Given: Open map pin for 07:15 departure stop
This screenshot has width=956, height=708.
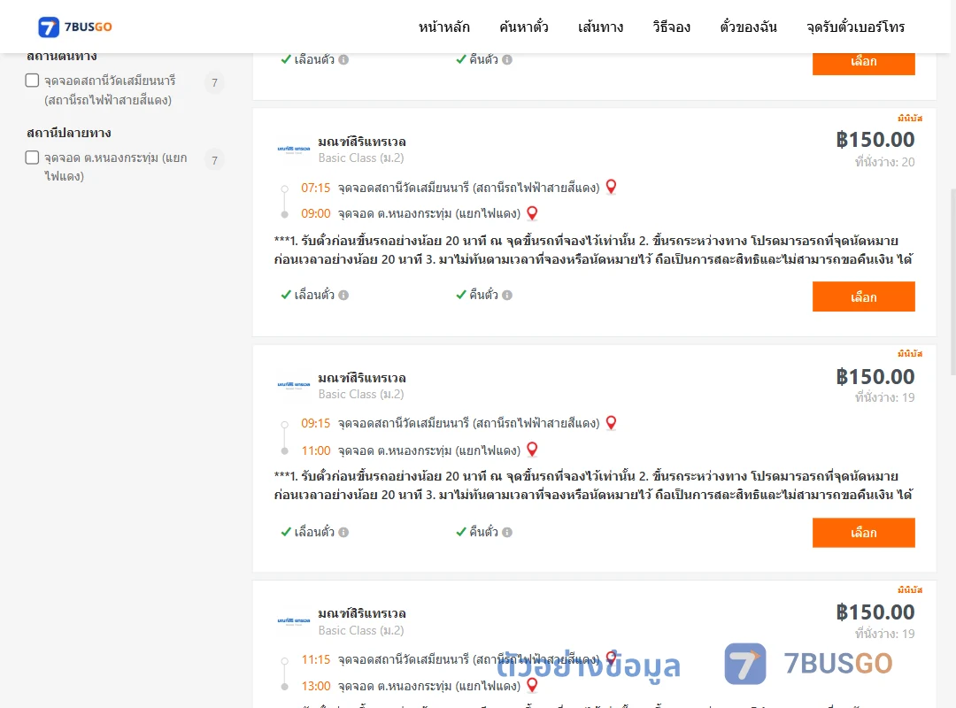Looking at the screenshot, I should click(611, 187).
